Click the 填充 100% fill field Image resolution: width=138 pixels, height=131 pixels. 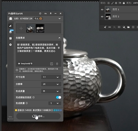click(x=135, y=3)
